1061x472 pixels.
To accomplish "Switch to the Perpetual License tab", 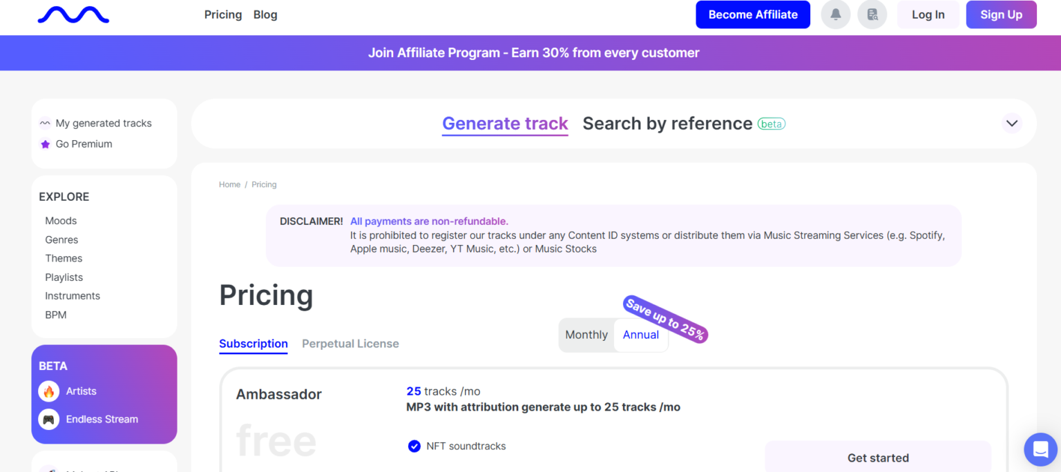I will click(350, 343).
